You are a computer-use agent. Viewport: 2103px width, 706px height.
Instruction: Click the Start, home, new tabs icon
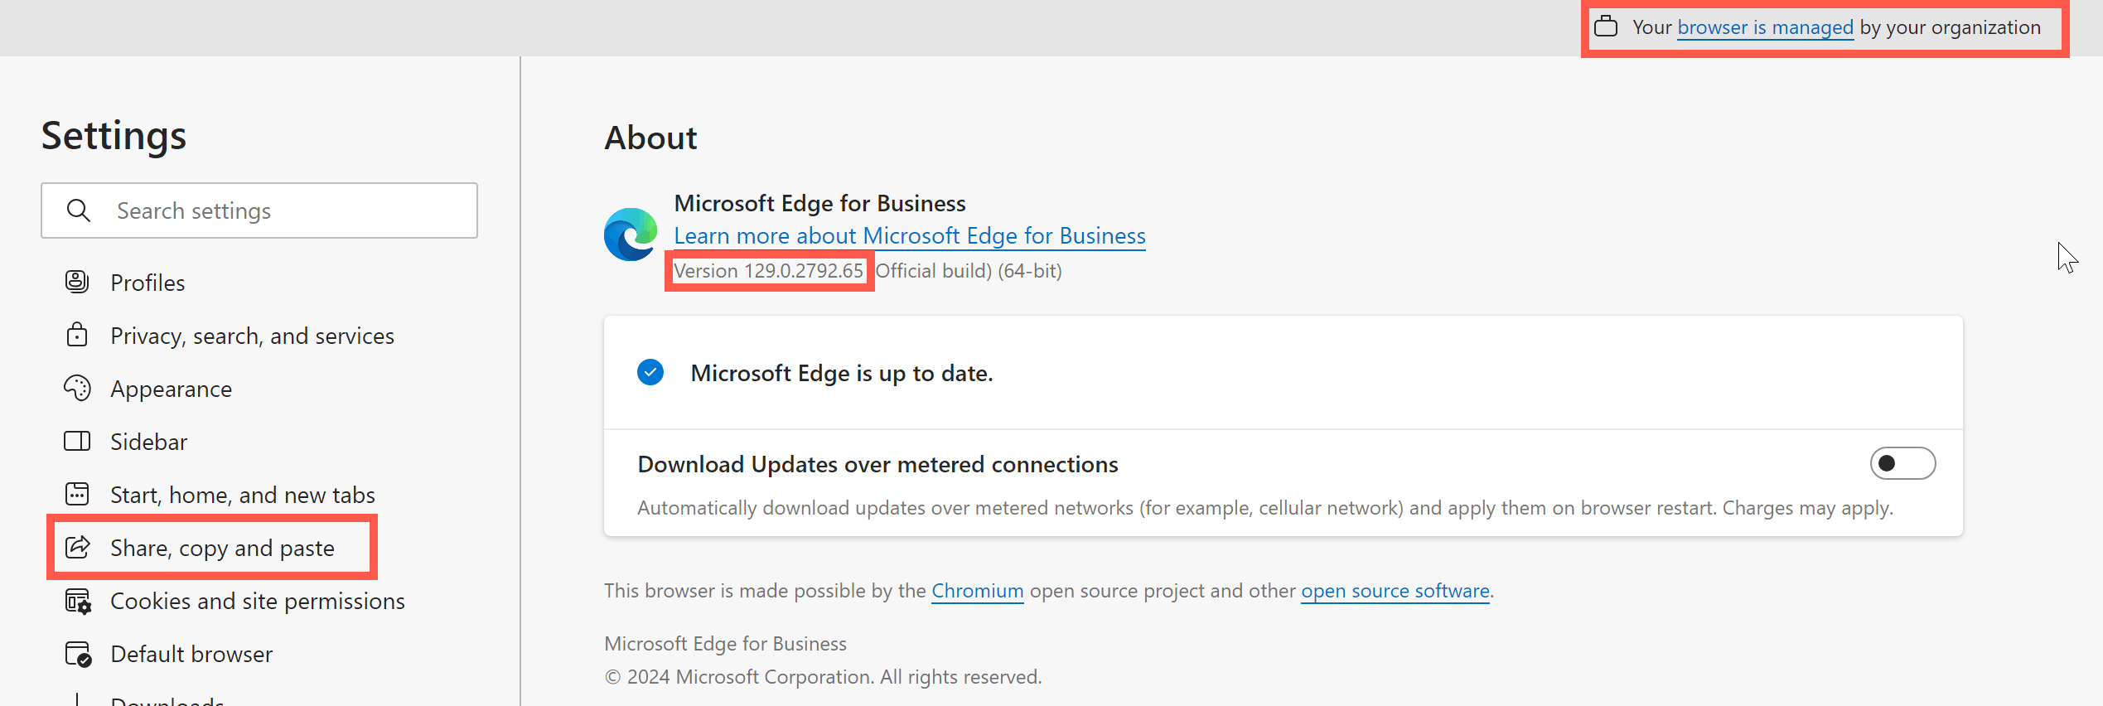77,494
